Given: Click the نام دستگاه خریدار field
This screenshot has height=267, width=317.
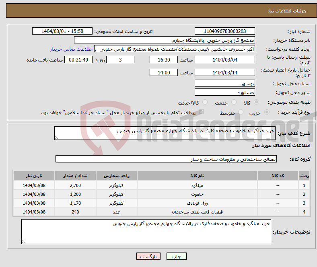Looking at the screenshot, I should coord(165,40).
